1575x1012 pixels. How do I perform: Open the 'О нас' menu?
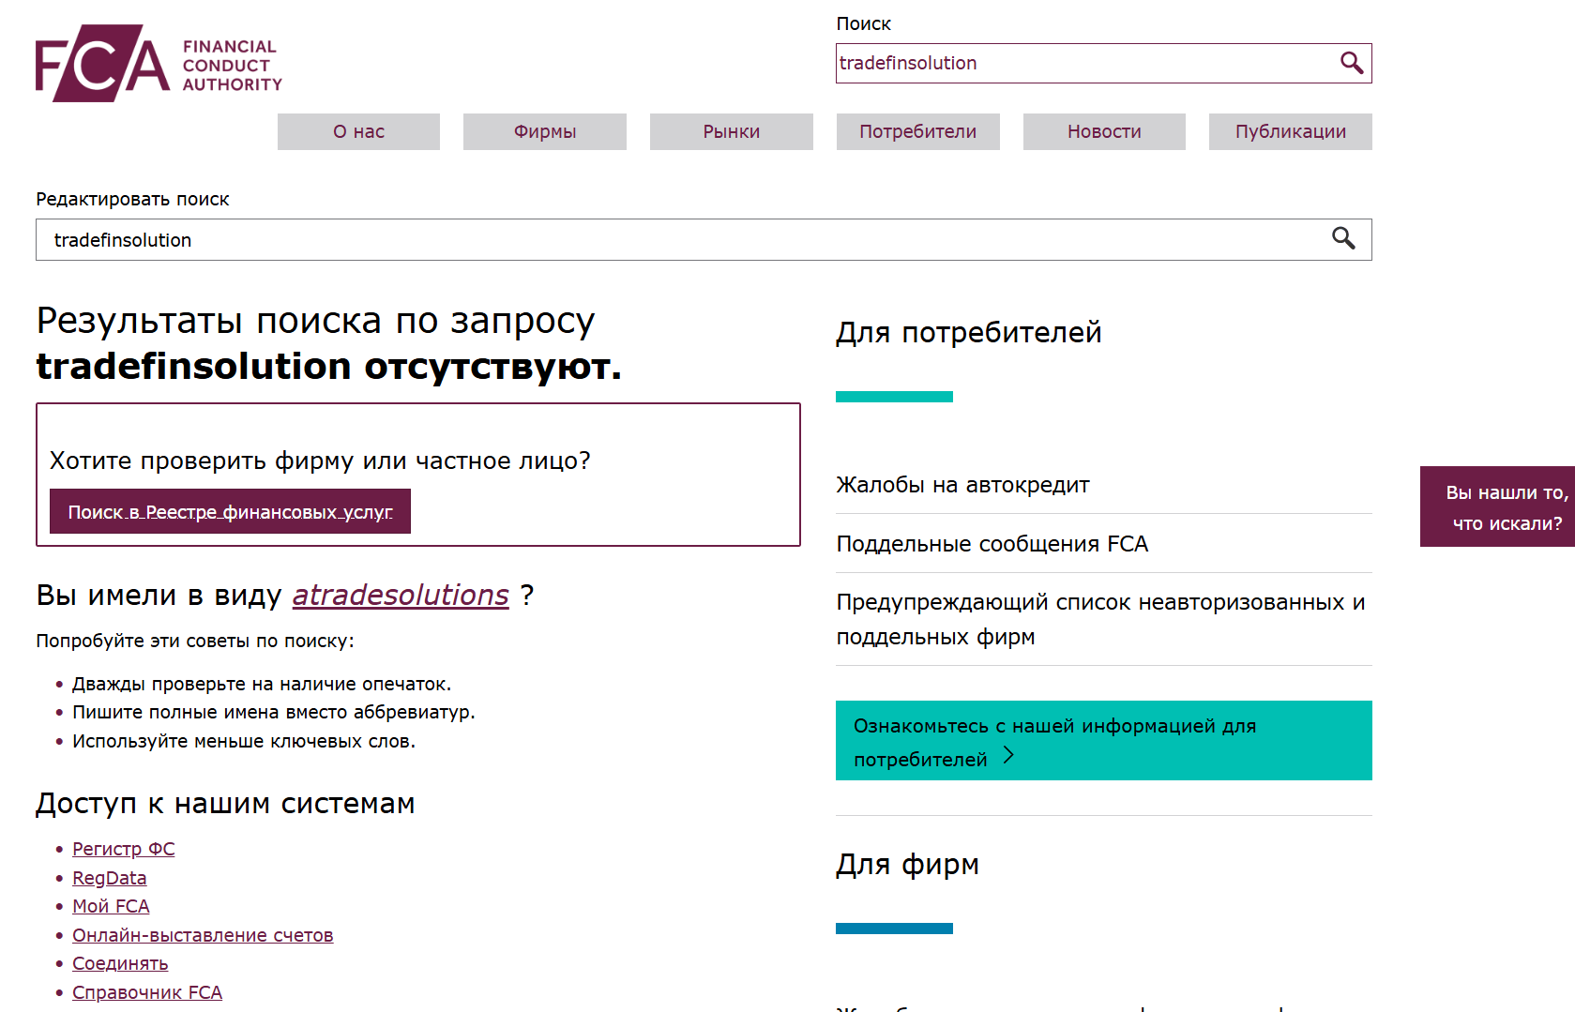(358, 131)
